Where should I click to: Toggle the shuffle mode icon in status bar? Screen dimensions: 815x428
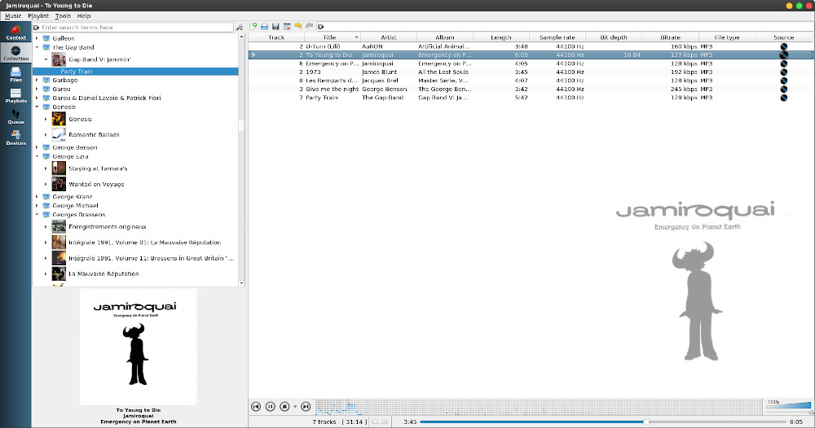click(x=385, y=421)
